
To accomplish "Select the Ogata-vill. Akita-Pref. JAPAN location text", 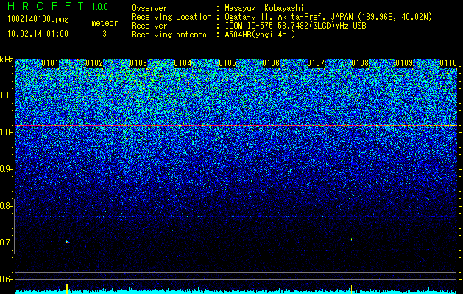I will 328,17.
